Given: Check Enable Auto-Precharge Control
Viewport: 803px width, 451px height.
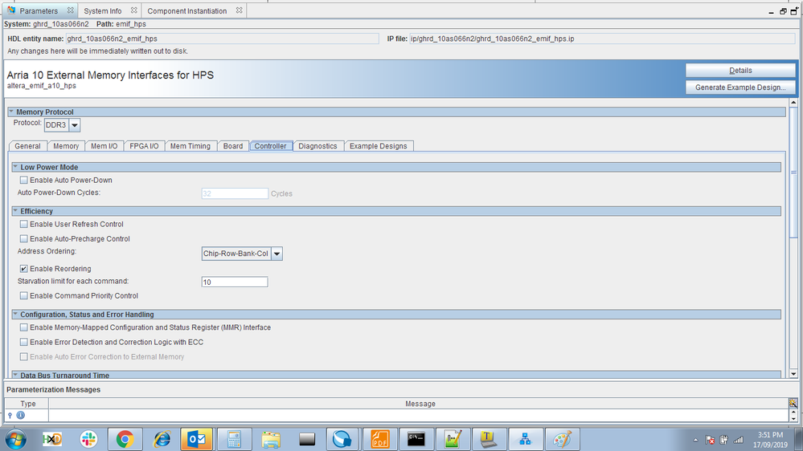Looking at the screenshot, I should [x=23, y=239].
